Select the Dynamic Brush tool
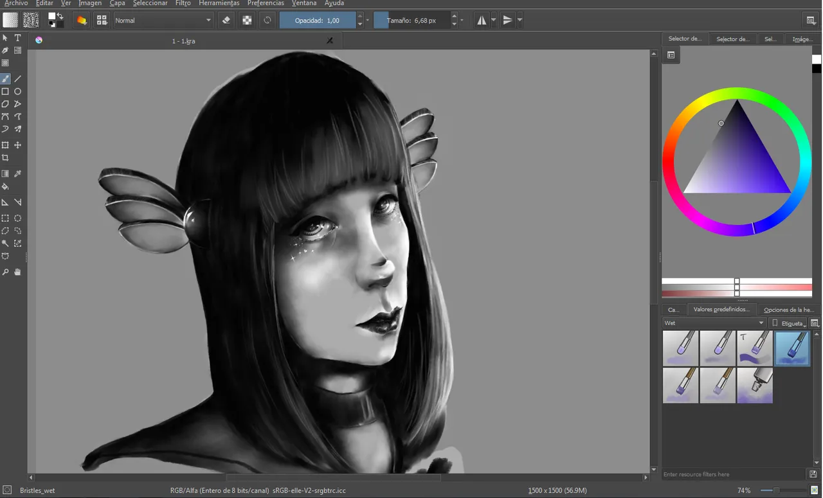The height and width of the screenshot is (498, 823). tap(5, 129)
